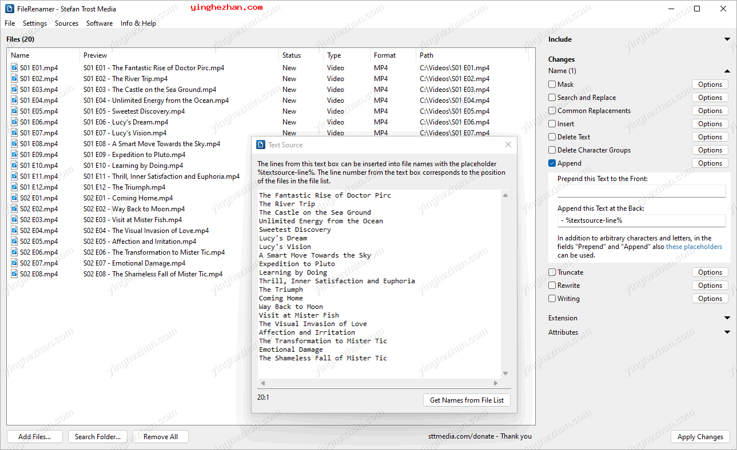Click the video file icon beside S02 E01.mp4
This screenshot has width=737, height=450.
[x=15, y=198]
